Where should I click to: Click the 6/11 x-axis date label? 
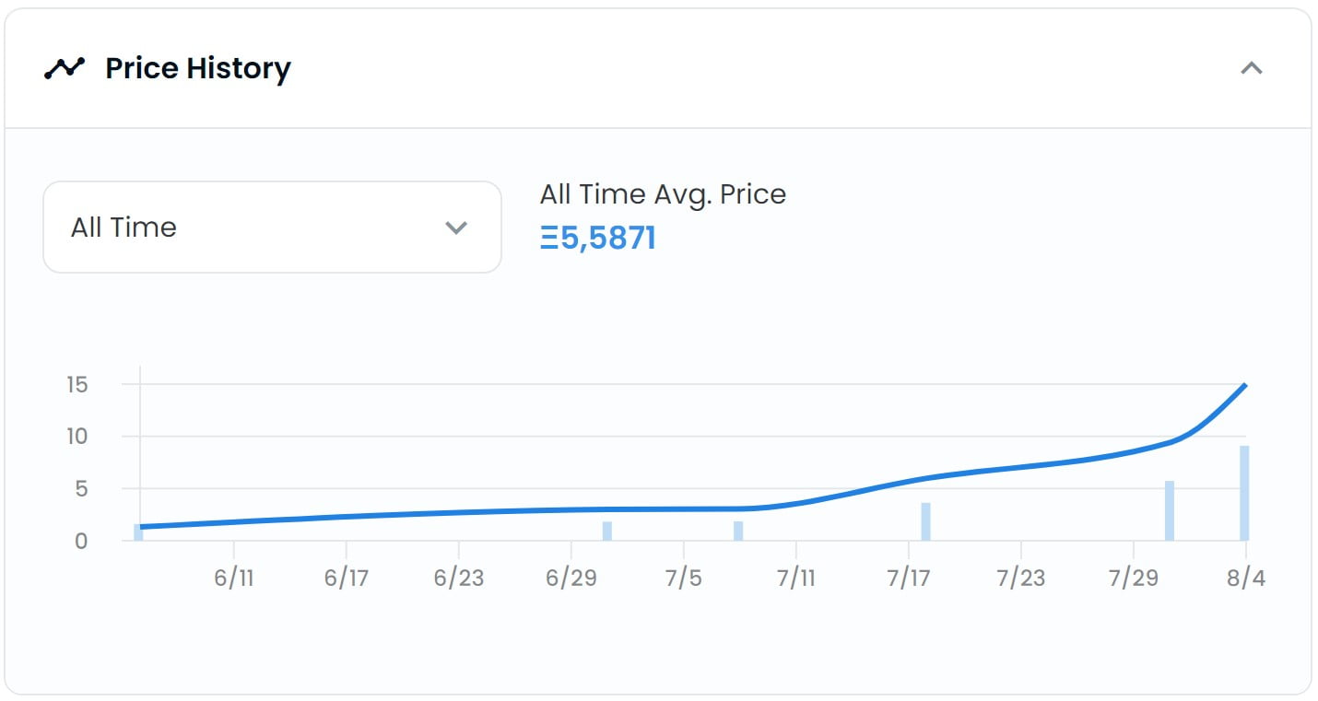click(x=234, y=578)
